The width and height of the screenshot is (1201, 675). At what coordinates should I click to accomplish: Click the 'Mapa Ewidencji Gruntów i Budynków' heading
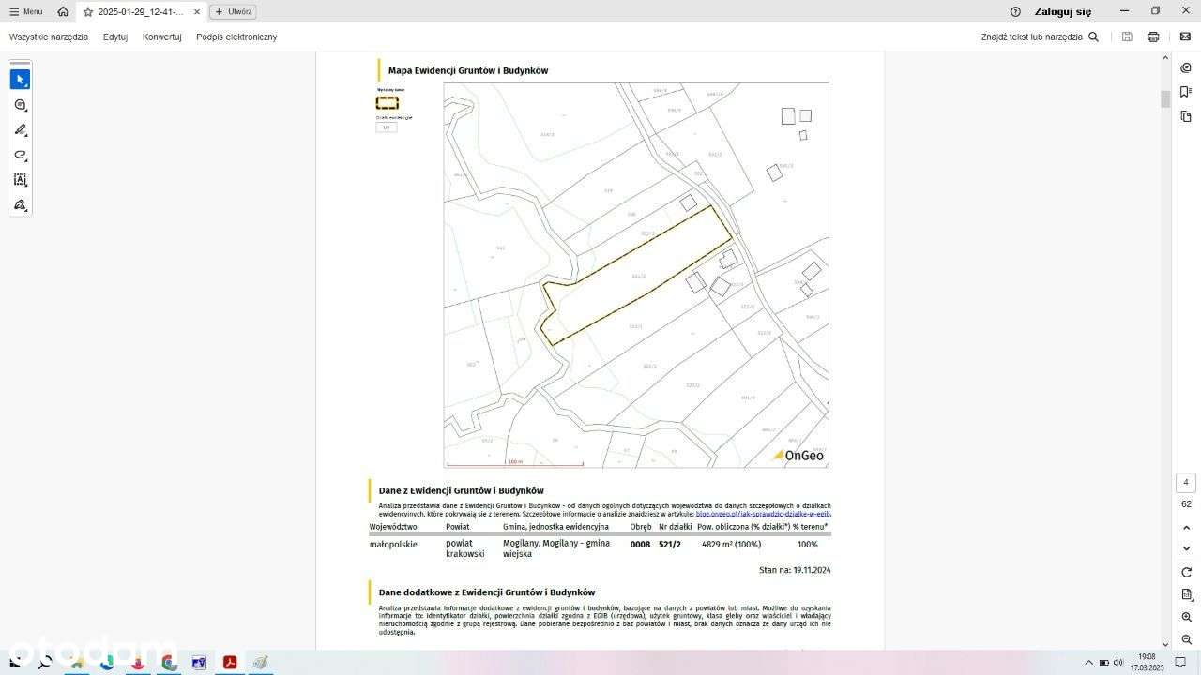click(468, 70)
